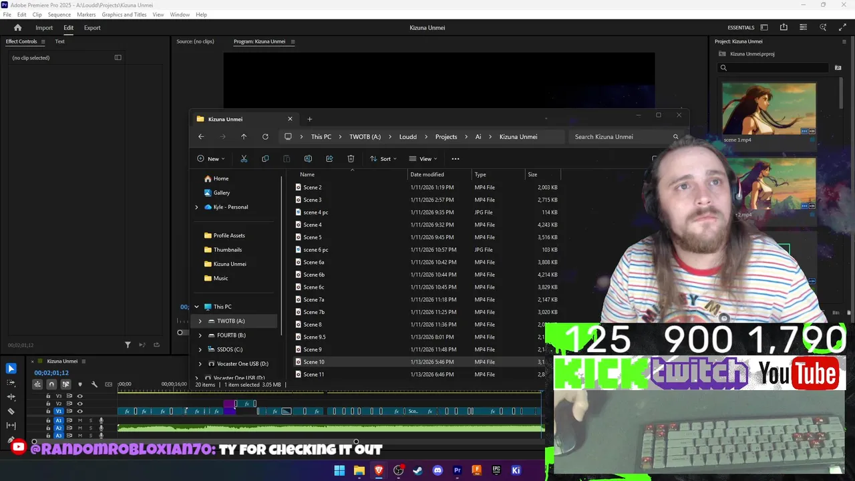Create find bin from query icon
The width and height of the screenshot is (855, 481).
[838, 67]
